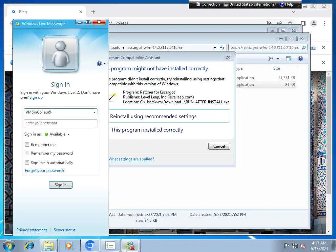The image size is (336, 252).
Task: Open the Chrome three-dot menu
Action: click(x=324, y=23)
